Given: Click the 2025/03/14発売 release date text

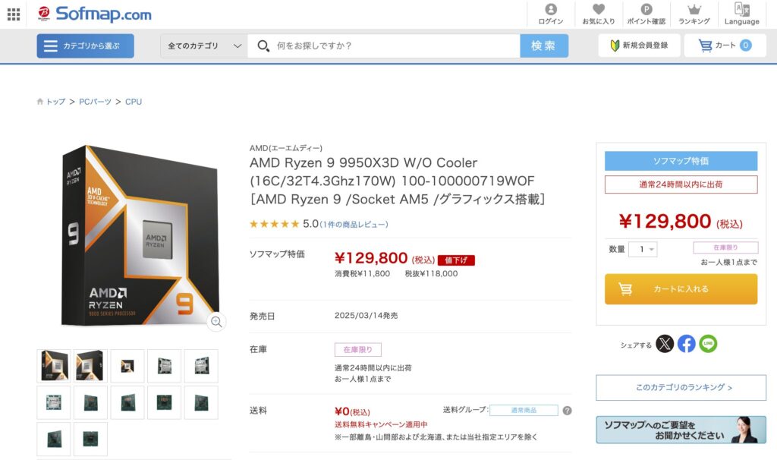Looking at the screenshot, I should point(366,316).
